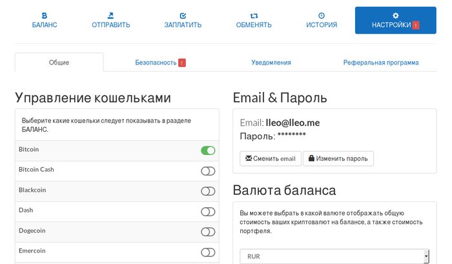Click the Обменять exchange arrows icon
Screen dimensions: 452x264
tap(254, 15)
